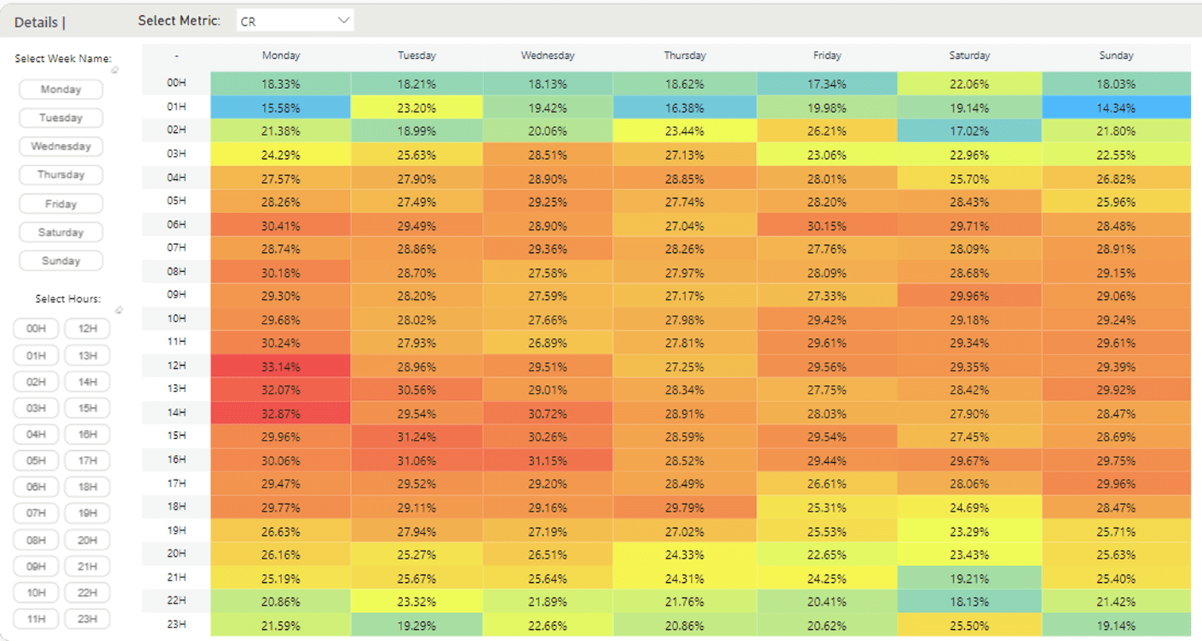Viewport: 1202px width, 641px height.
Task: Toggle the Saturday weekday filter
Action: pyautogui.click(x=61, y=232)
